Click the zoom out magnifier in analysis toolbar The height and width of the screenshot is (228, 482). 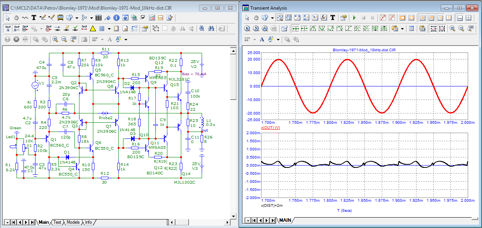coord(461,28)
